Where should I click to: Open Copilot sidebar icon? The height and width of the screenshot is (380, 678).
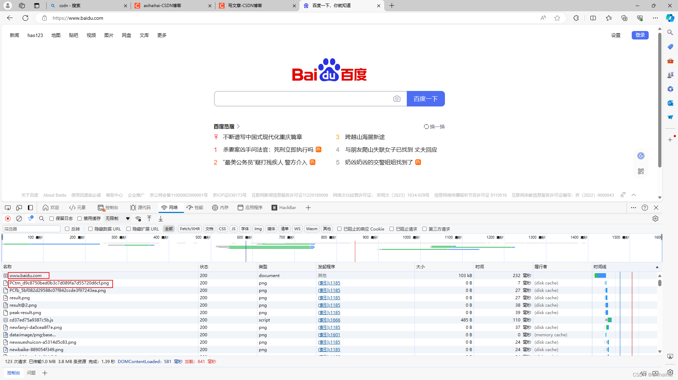[670, 18]
